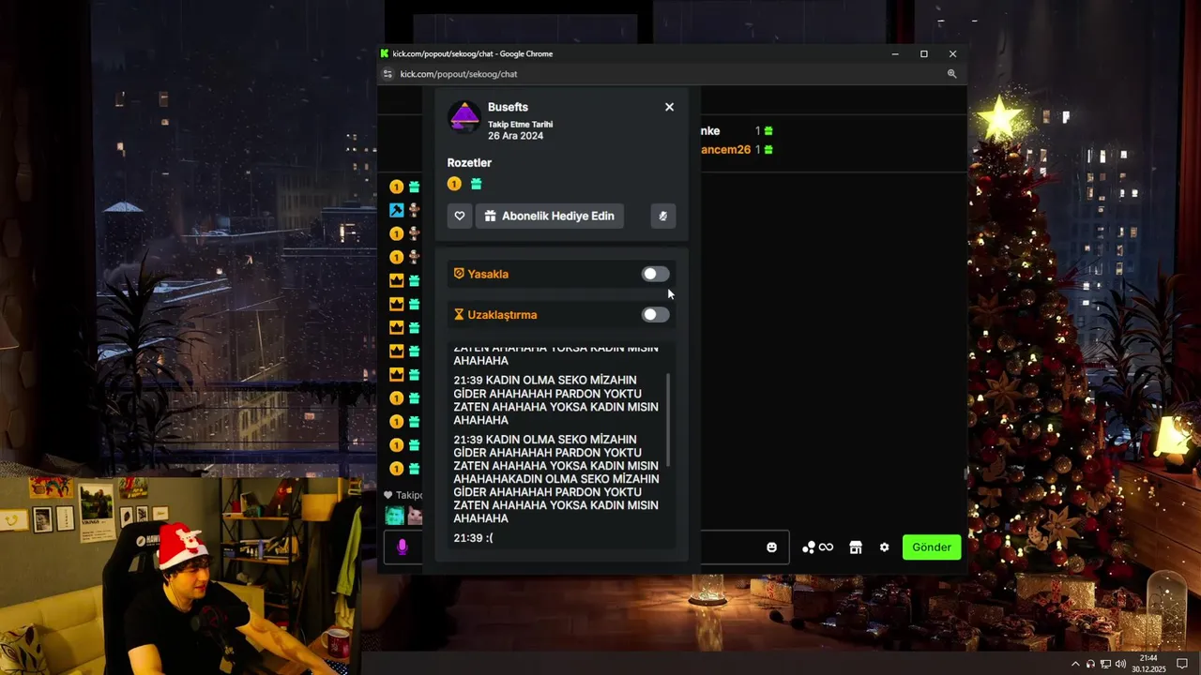Click the teal face emote below chat

click(394, 516)
